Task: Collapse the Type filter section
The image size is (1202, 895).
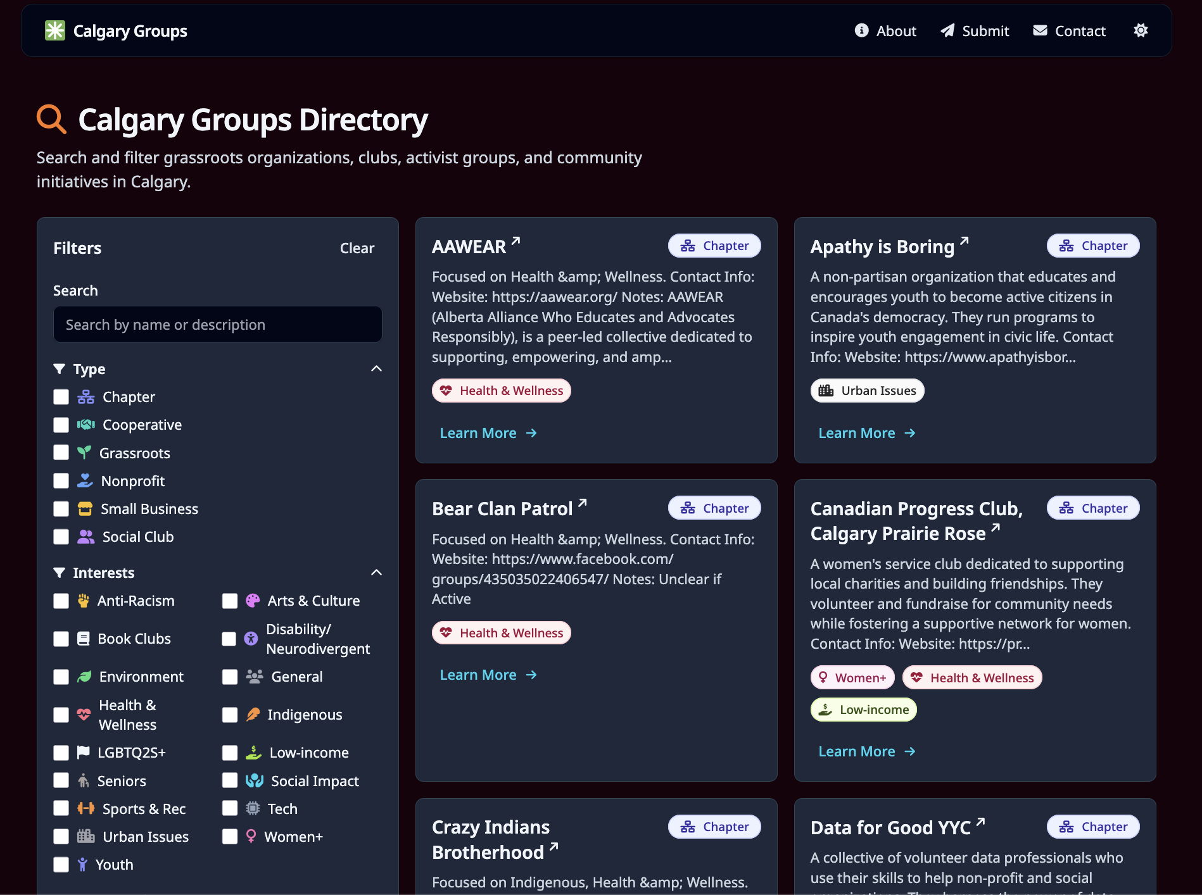Action: 376,368
